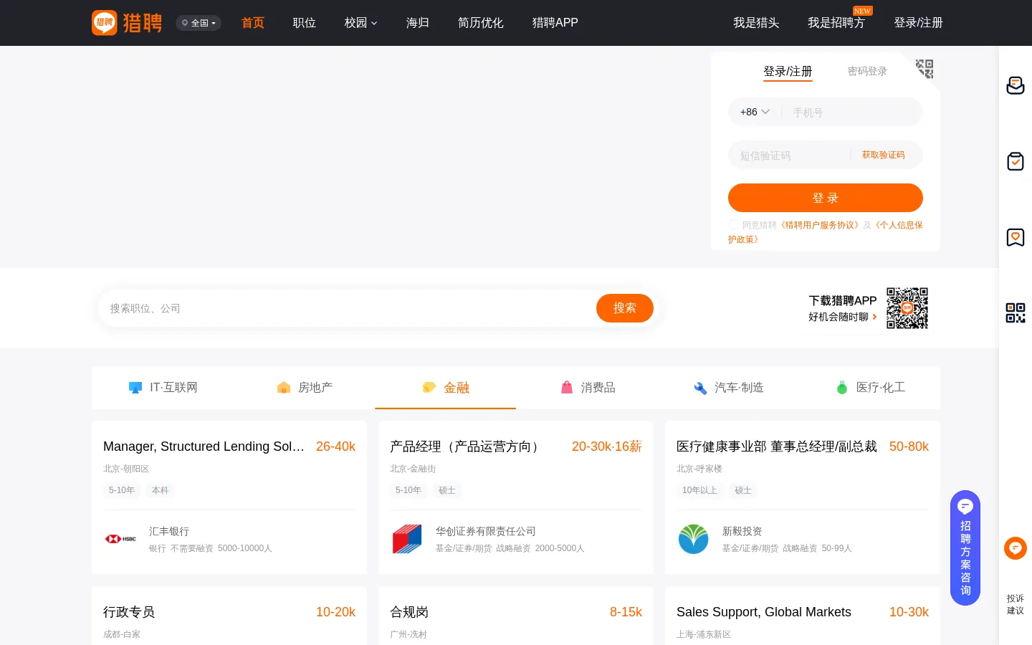The height and width of the screenshot is (645, 1032).
Task: Click the 20-30k·16薪 salary text
Action: [607, 446]
